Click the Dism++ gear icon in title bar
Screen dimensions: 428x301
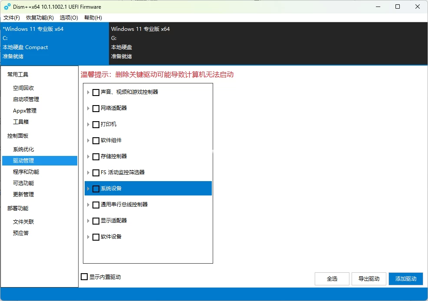(x=7, y=7)
